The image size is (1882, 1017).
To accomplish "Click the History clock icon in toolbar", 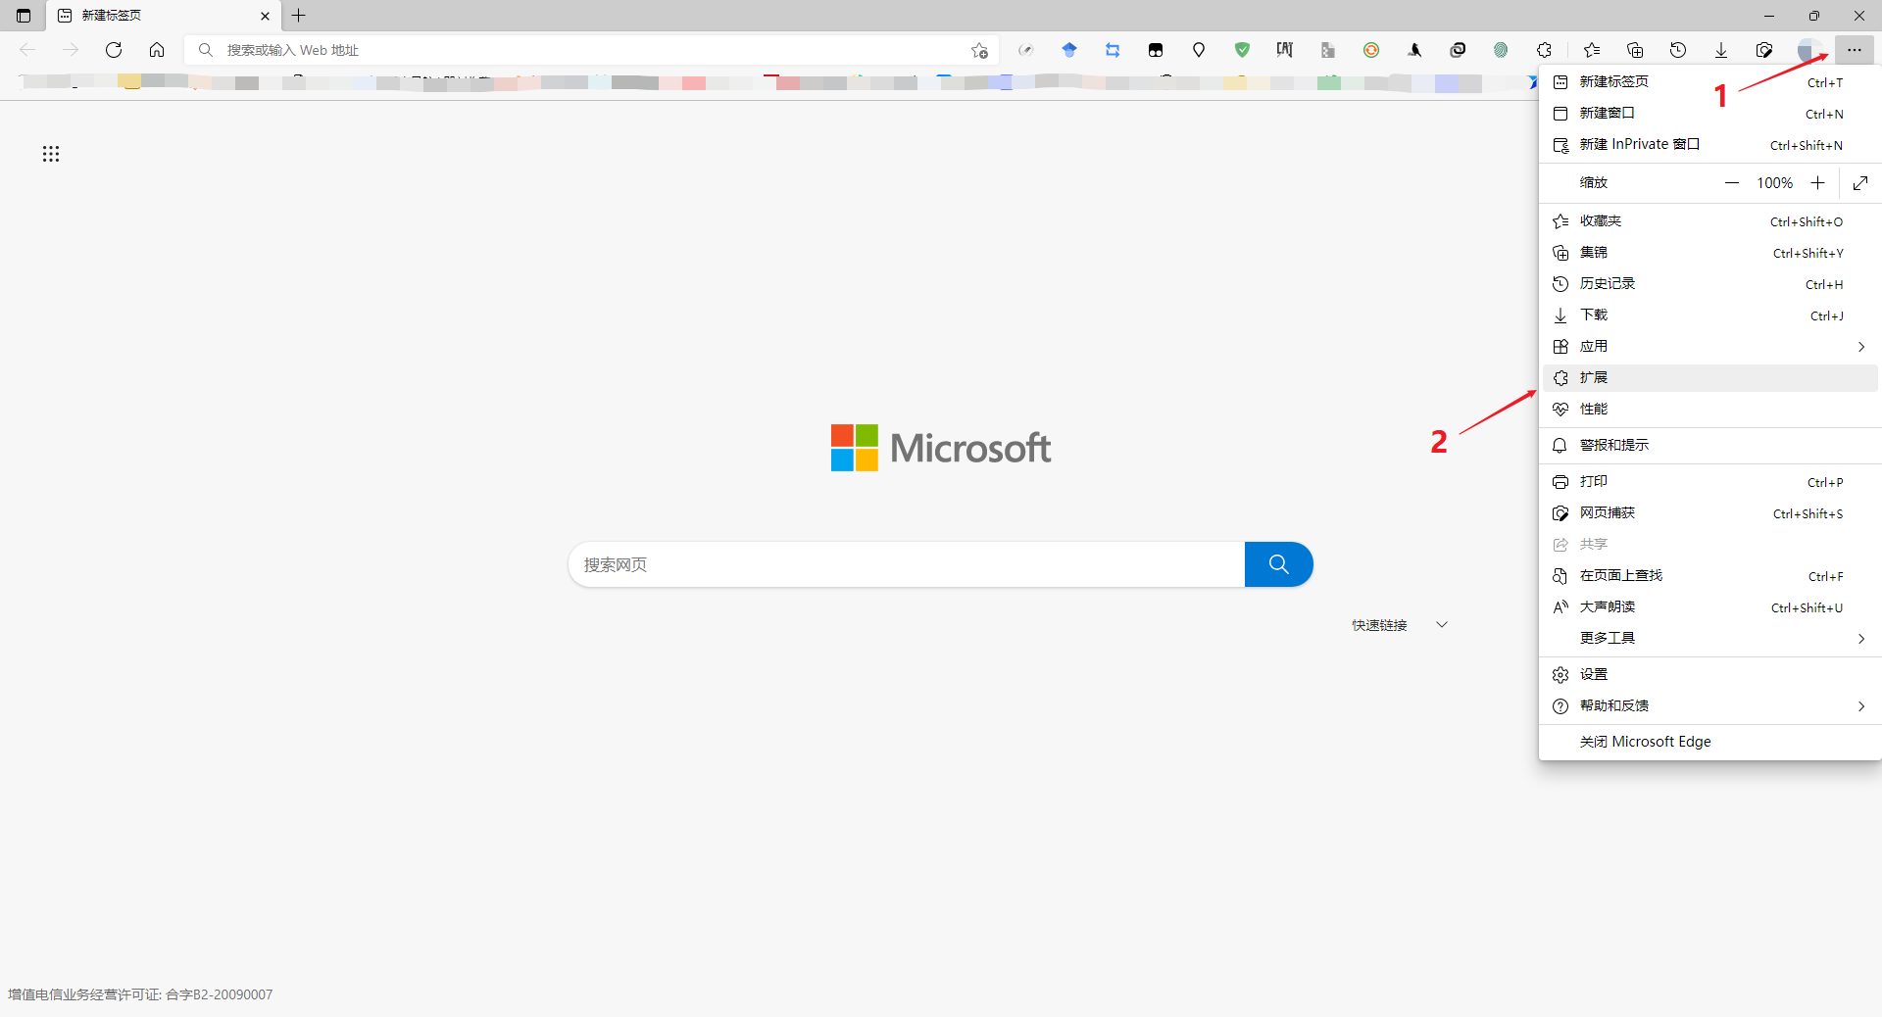I will tap(1678, 50).
